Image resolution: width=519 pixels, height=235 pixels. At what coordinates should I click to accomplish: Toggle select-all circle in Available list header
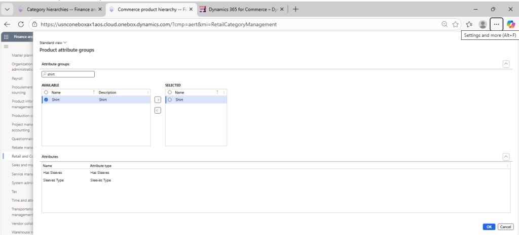pyautogui.click(x=46, y=92)
